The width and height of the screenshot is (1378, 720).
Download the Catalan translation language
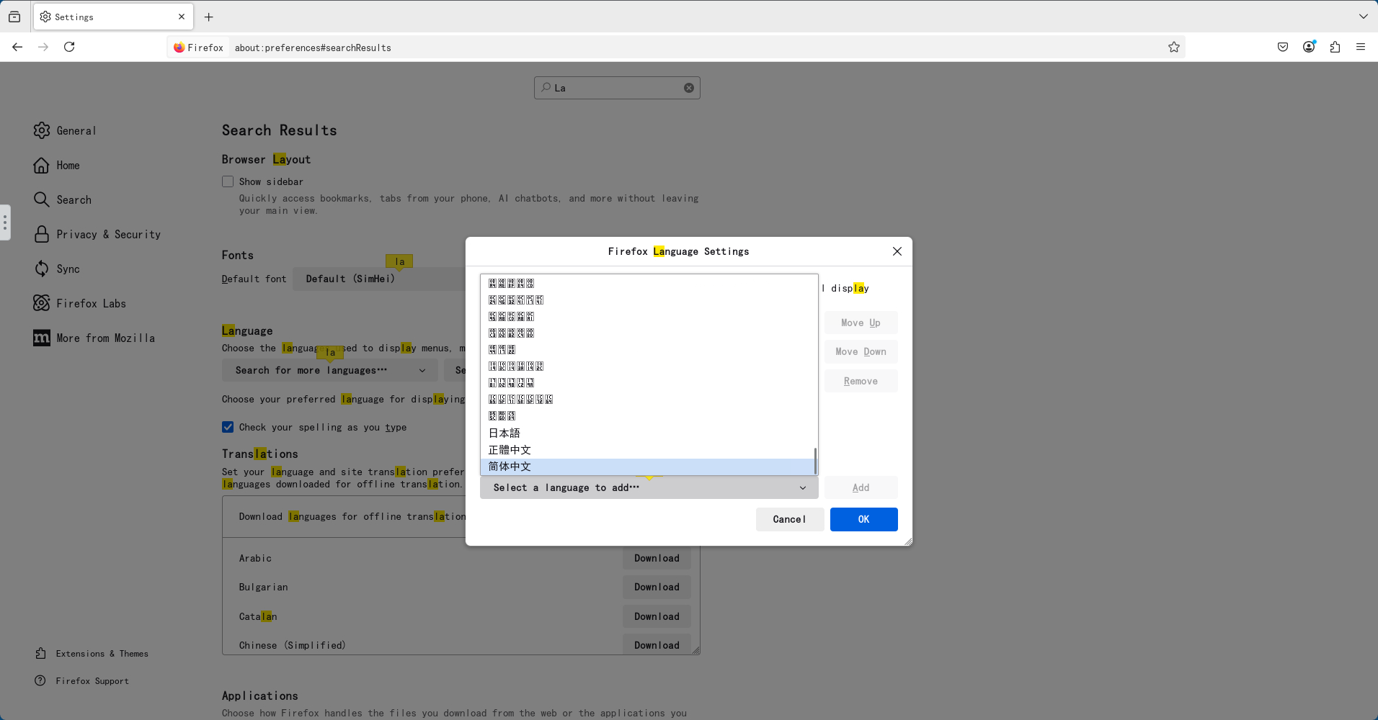click(657, 616)
